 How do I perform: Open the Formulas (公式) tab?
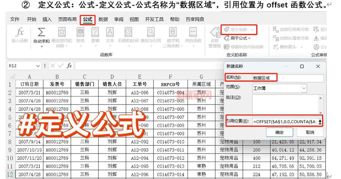pos(88,20)
